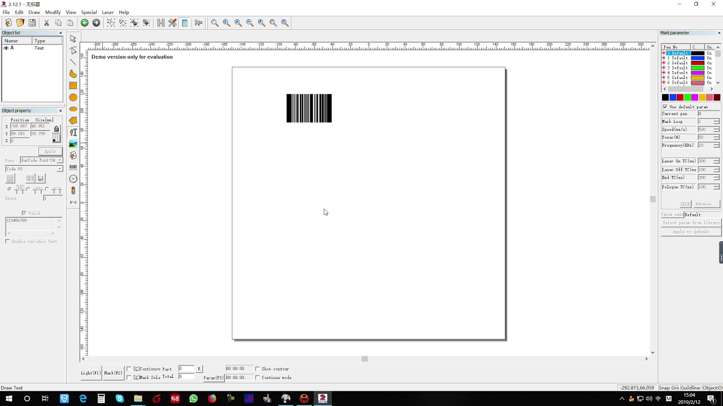Pick the green color swatch in the palette
This screenshot has width=723, height=406.
[x=687, y=98]
